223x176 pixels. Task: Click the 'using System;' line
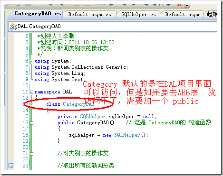(53, 61)
